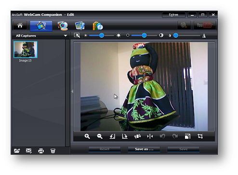
Task: Rotate the image left
Action: click(x=112, y=136)
